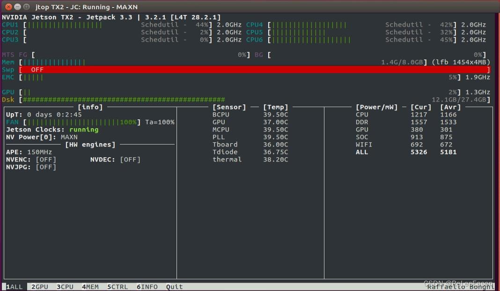Click the '[Power/mW]' column header
Viewport: 500px width, 291px height.
point(376,107)
